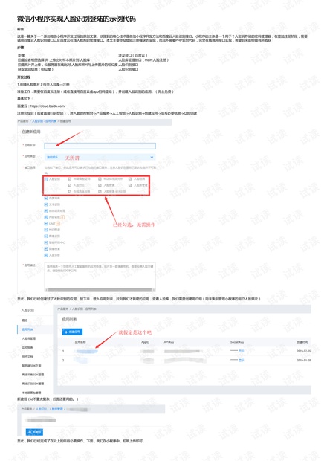Image resolution: width=327 pixels, height=461 pixels.
Task: Expand the 知识图谱 interface group icon
Action: pos(46,230)
